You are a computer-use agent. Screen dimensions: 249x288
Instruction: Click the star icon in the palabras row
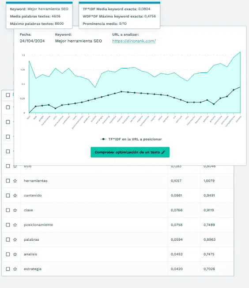pos(15,239)
